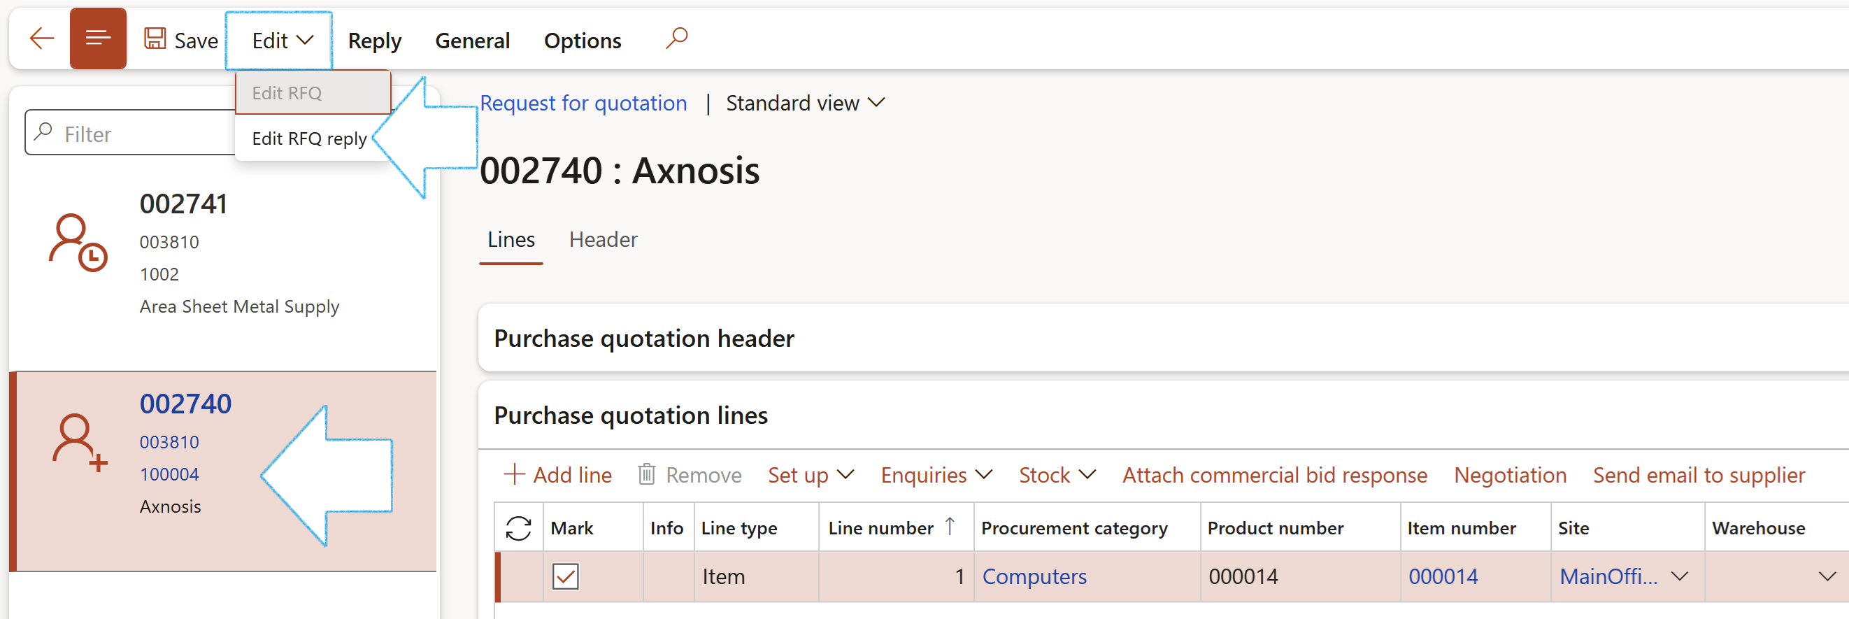Switch to the Header tab
Screen dimensions: 1849x619
click(603, 239)
